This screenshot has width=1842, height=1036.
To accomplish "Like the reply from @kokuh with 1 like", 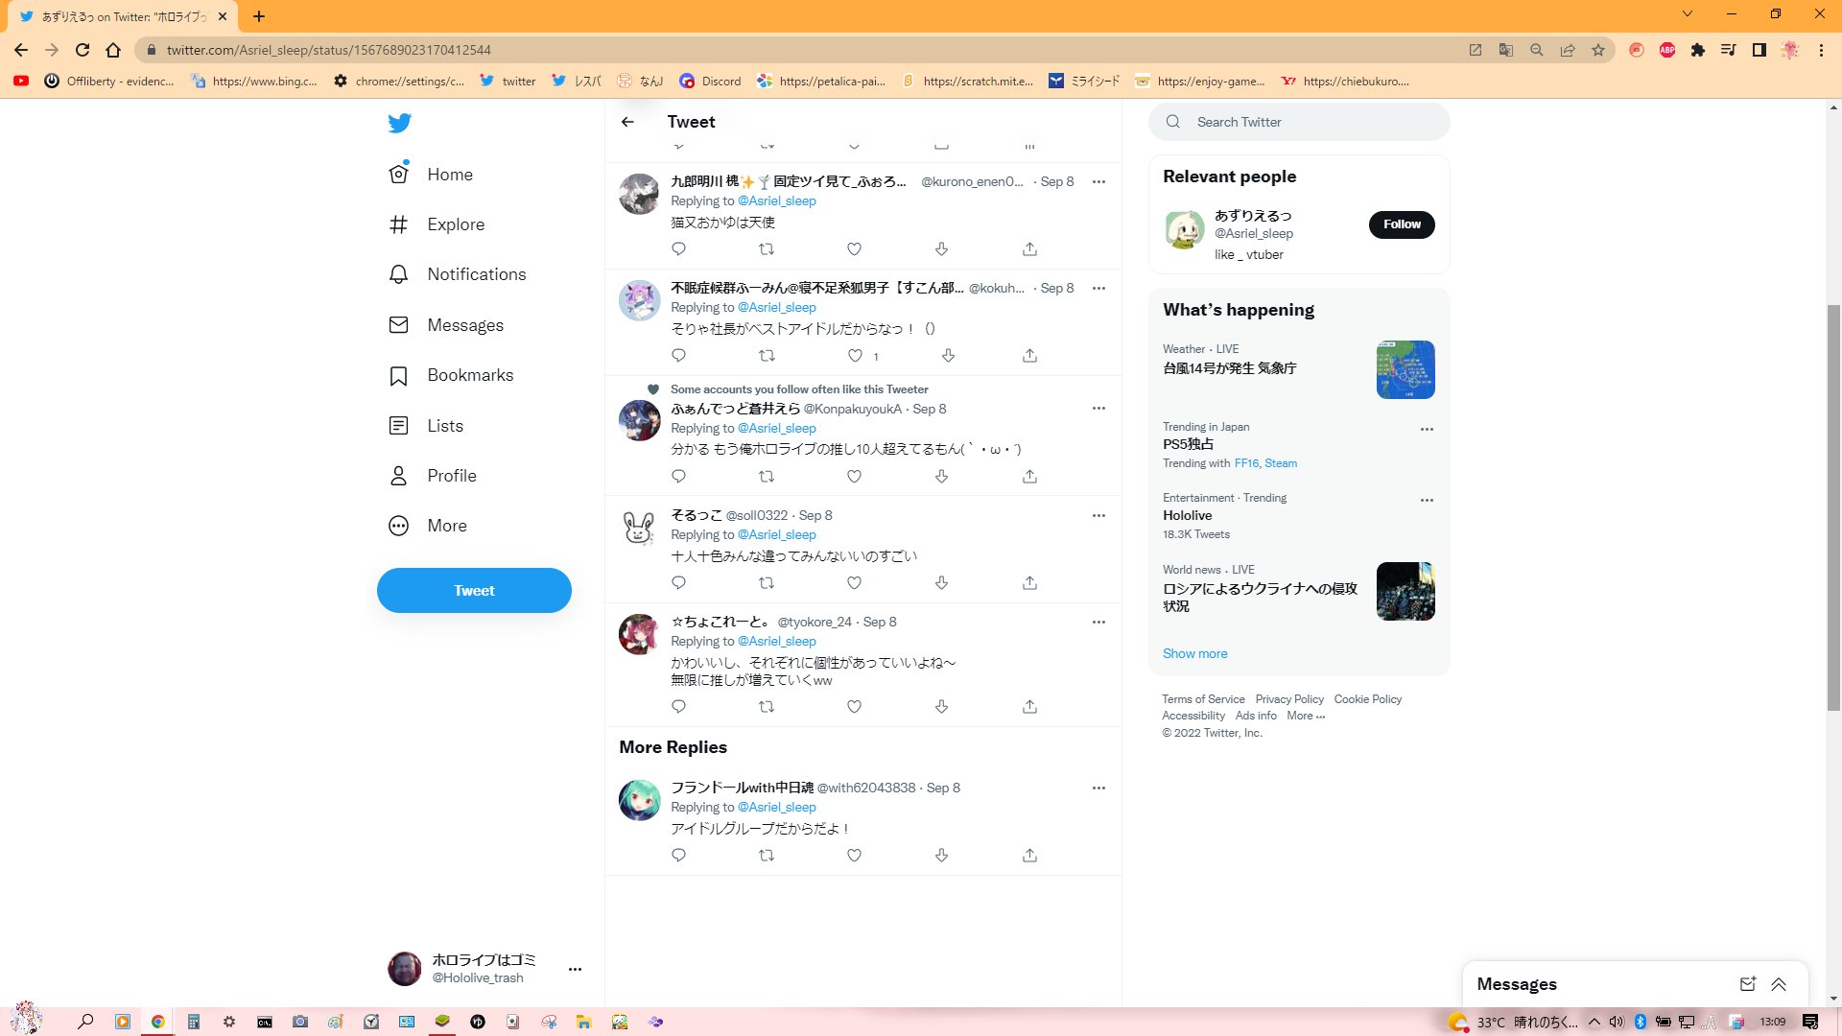I will (x=855, y=356).
